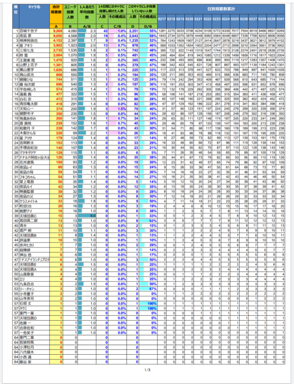The height and width of the screenshot is (384, 294).
Task: Select the '100%' cell in タクミ row
Action: click(x=148, y=308)
